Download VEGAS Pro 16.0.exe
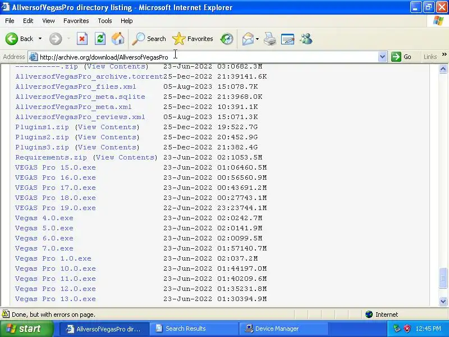The image size is (449, 337). coord(56,177)
